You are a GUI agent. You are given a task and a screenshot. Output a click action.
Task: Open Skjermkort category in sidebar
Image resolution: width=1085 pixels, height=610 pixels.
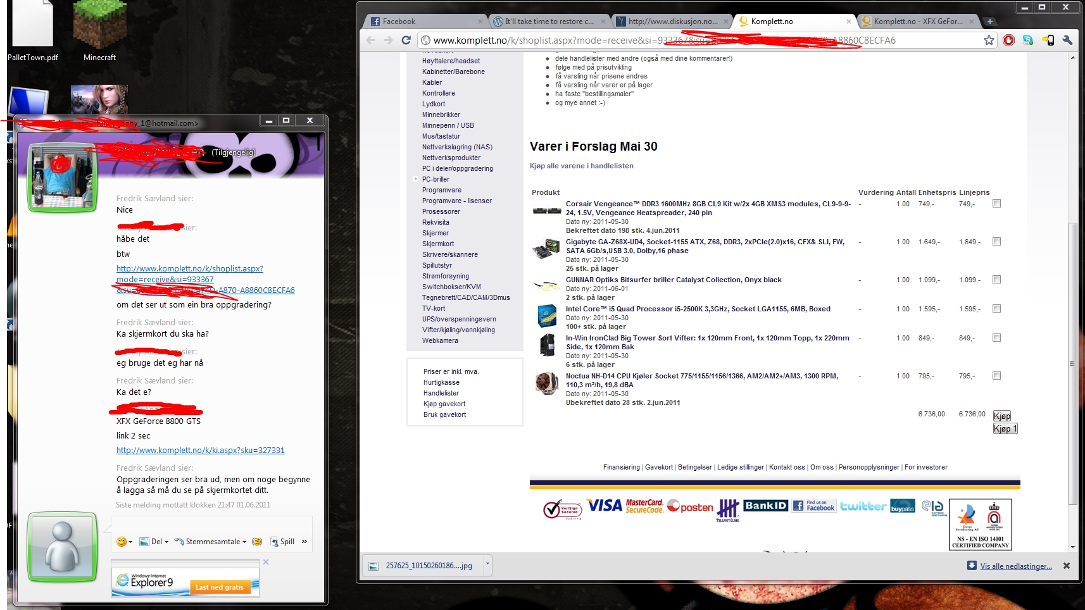pyautogui.click(x=438, y=244)
